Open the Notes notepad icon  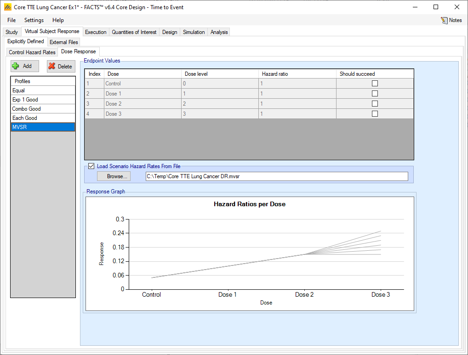444,20
